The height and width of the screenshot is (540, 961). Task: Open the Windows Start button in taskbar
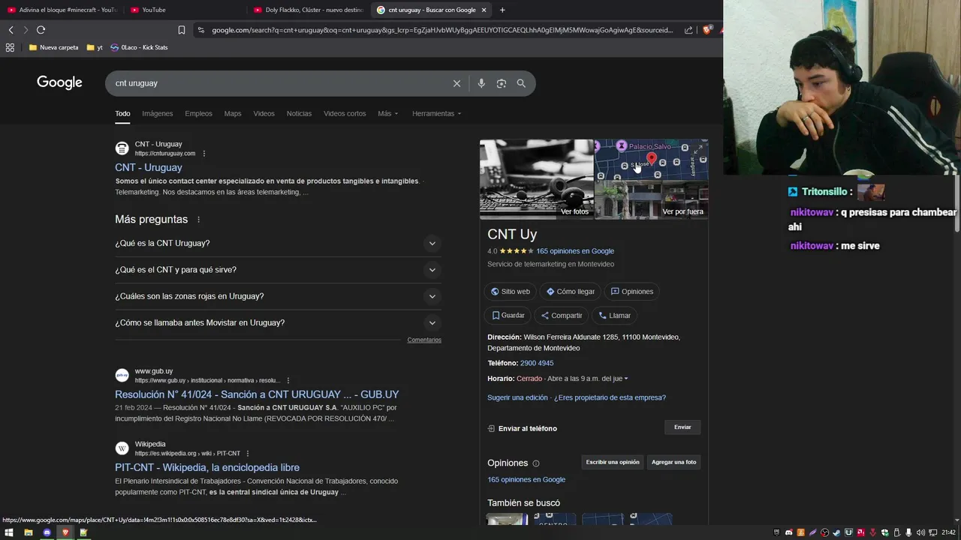tap(9, 532)
